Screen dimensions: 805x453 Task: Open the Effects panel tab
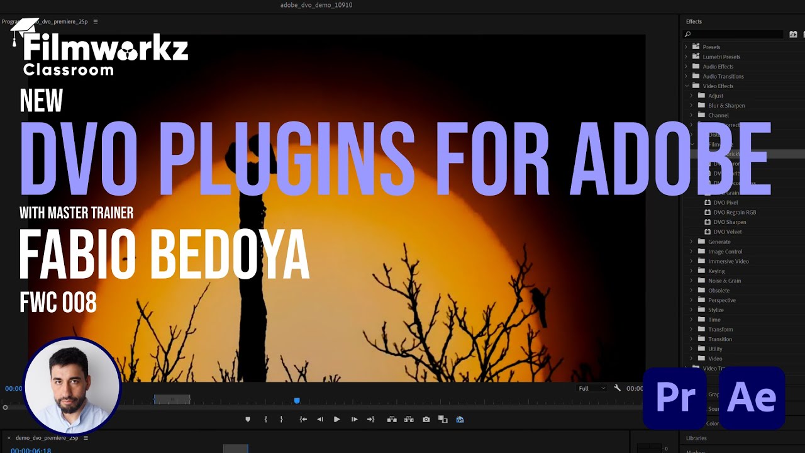[694, 21]
